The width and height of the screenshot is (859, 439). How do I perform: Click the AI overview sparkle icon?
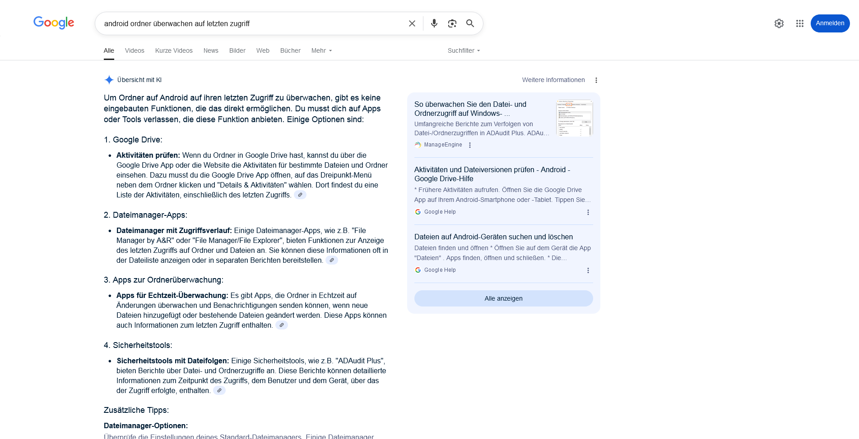pyautogui.click(x=109, y=80)
